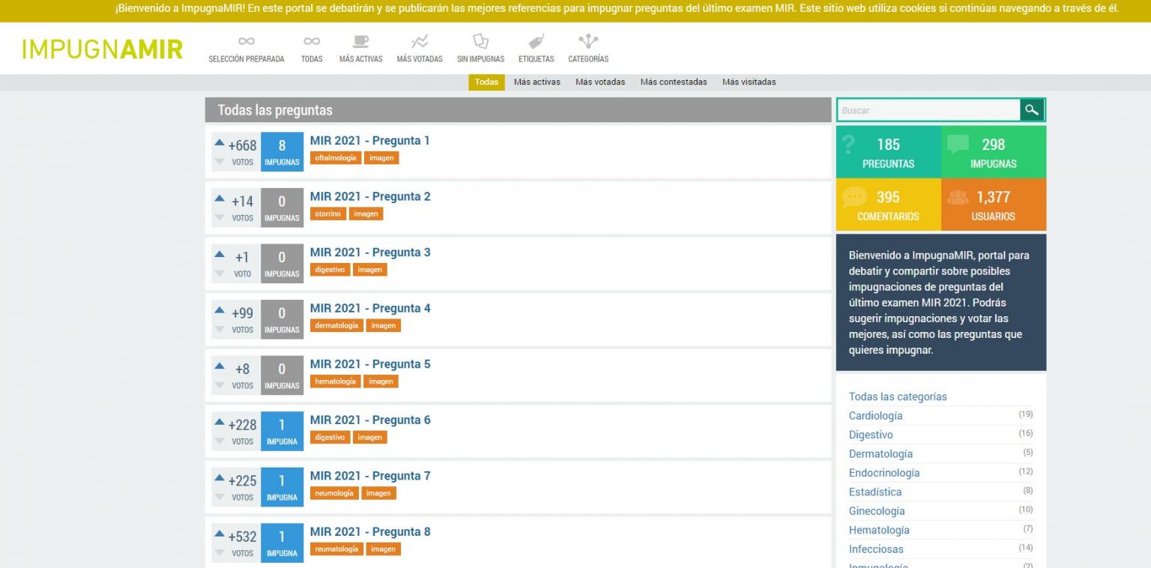
Task: Upvote MIR 2021 - Pregunta 7
Action: (220, 477)
